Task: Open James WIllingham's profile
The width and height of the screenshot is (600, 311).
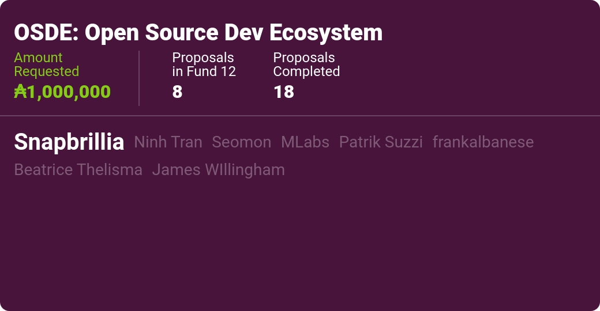Action: pos(219,170)
